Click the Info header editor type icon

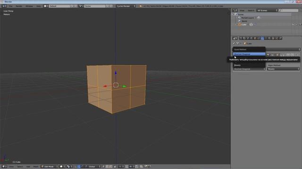tap(4, 6)
